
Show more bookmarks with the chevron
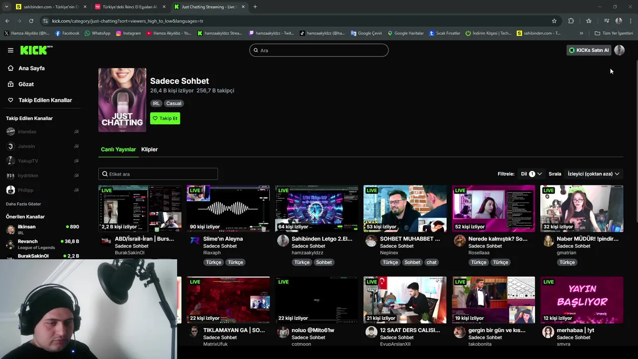coord(581,33)
